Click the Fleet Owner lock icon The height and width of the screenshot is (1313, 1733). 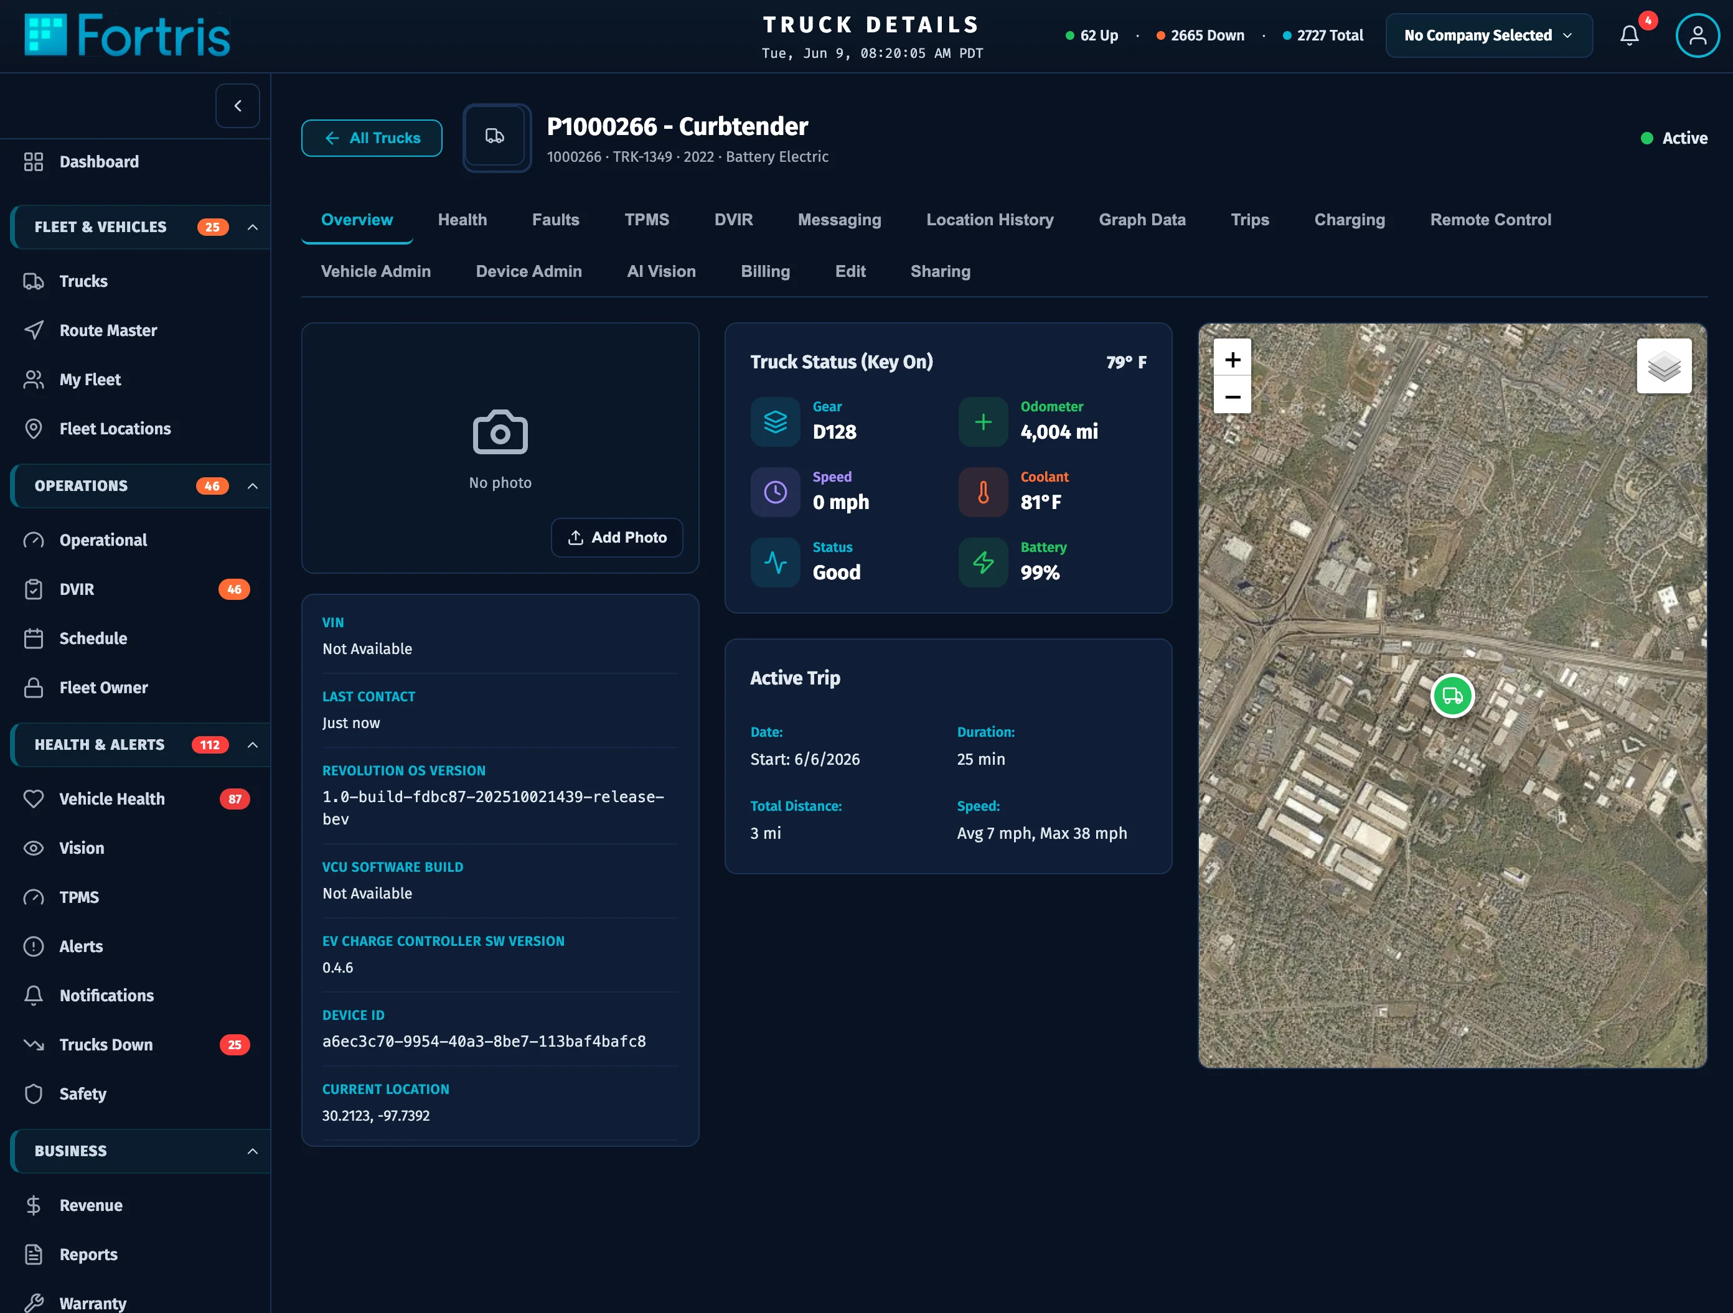click(x=34, y=688)
